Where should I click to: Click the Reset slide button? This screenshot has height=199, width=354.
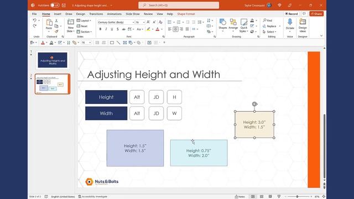tap(82, 26)
